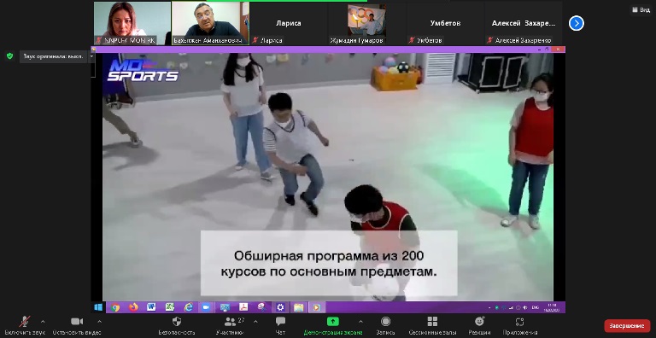The image size is (656, 338).
Task: Open Breakout Rooms grid icon
Action: pos(432,321)
